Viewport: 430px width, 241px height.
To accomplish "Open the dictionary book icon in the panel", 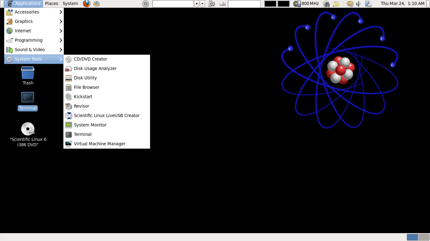I will coord(223,4).
